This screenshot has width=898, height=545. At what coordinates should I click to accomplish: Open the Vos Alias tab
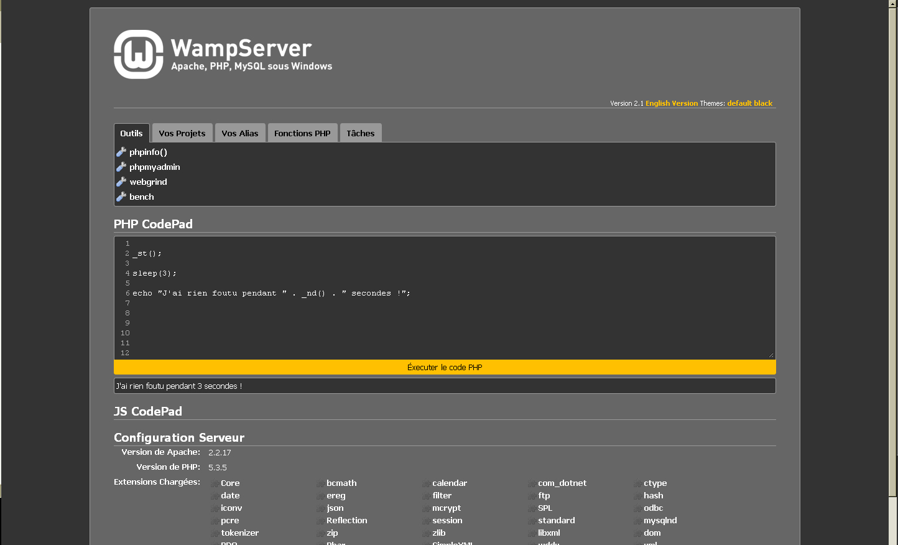click(239, 133)
